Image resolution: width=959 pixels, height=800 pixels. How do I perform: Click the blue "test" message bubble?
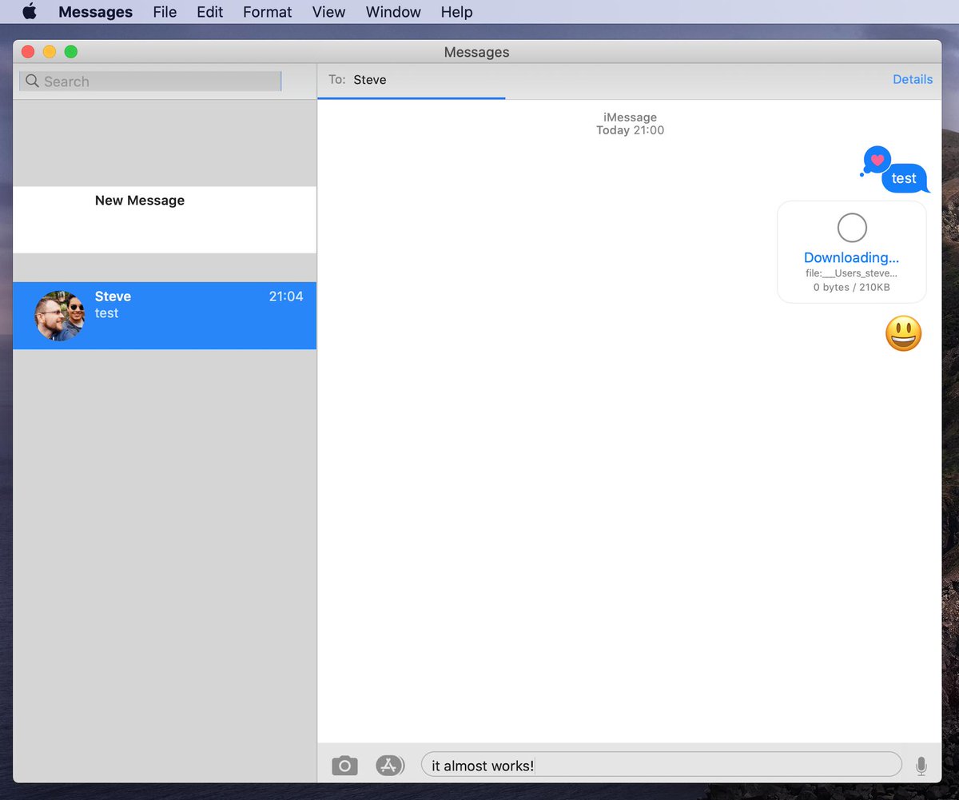[x=904, y=179]
